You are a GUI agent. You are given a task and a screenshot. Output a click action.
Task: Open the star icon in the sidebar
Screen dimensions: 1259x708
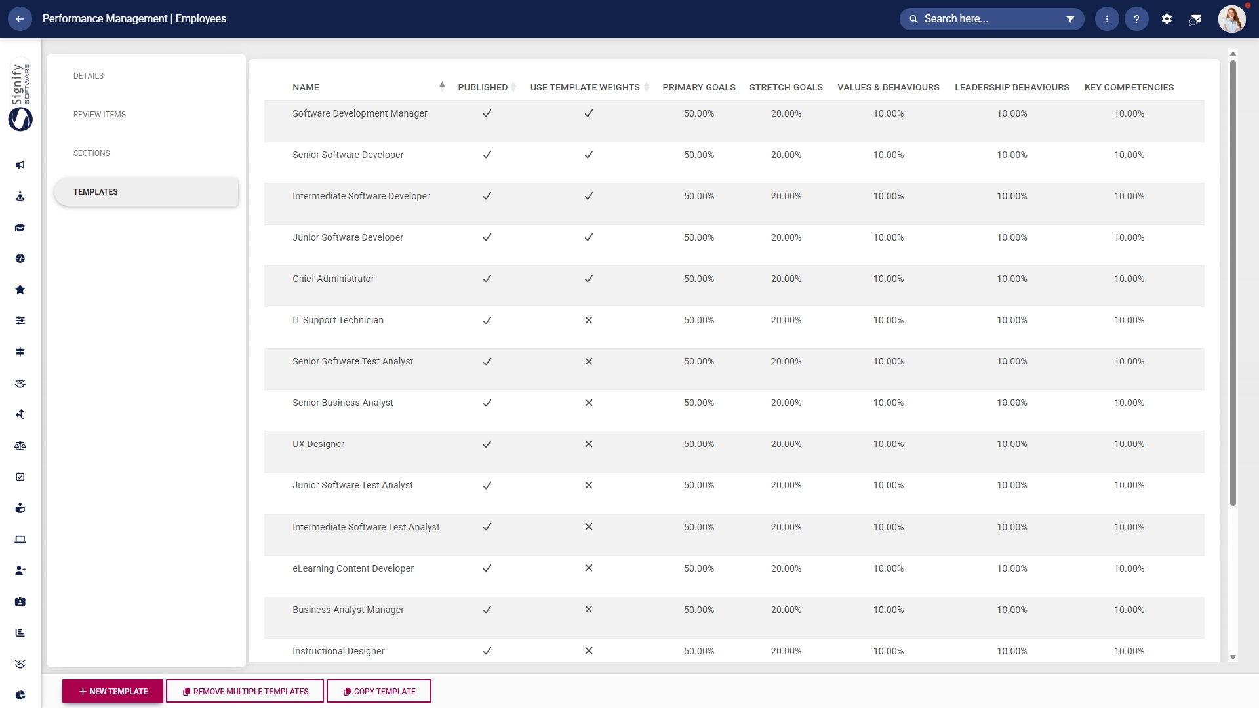20,290
